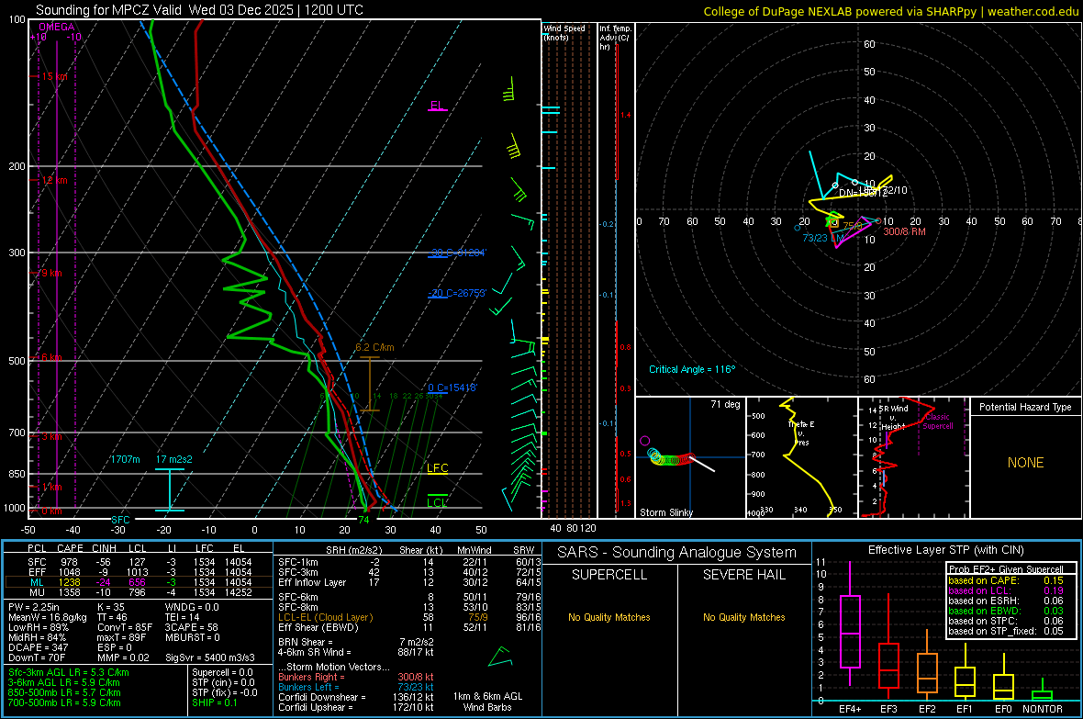The width and height of the screenshot is (1083, 719).
Task: Click the 1707m effective inflow label
Action: tap(125, 460)
